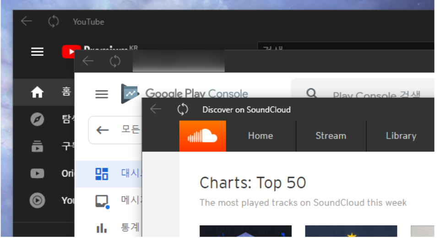440x242 pixels.
Task: Open the first Top 50 chart thumbnail
Action: [245, 231]
